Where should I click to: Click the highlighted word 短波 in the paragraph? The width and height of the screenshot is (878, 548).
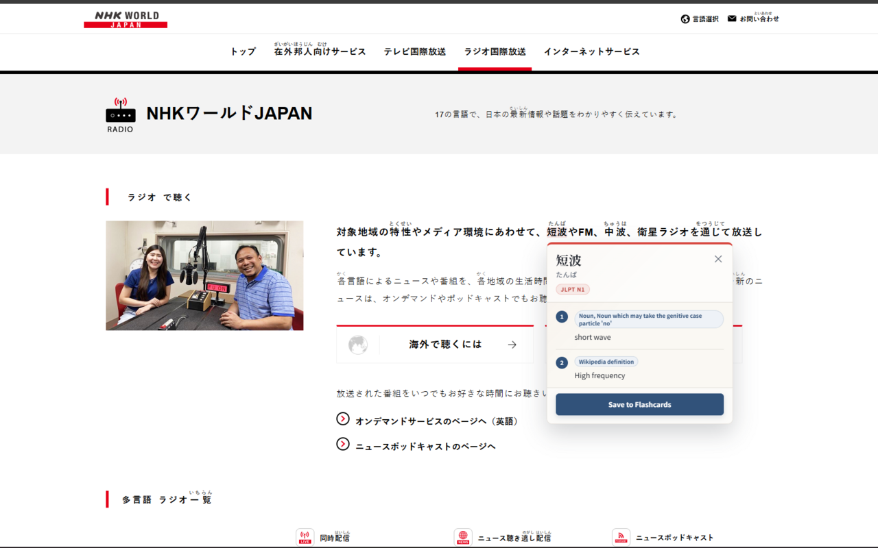557,232
